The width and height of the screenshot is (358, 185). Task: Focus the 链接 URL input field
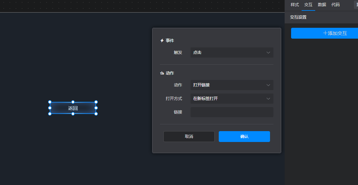[232, 112]
